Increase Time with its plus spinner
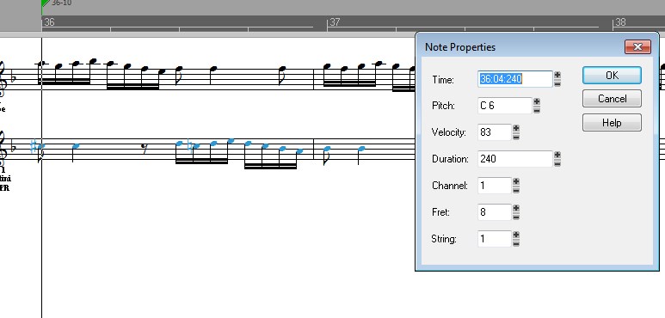This screenshot has height=318, width=665. pyautogui.click(x=557, y=76)
